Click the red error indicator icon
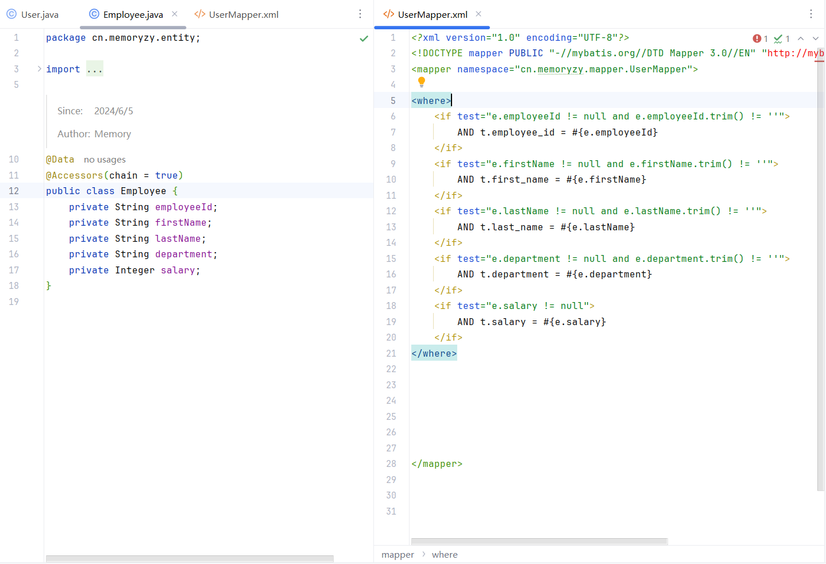Viewport: 826px width, 564px height. 757,38
